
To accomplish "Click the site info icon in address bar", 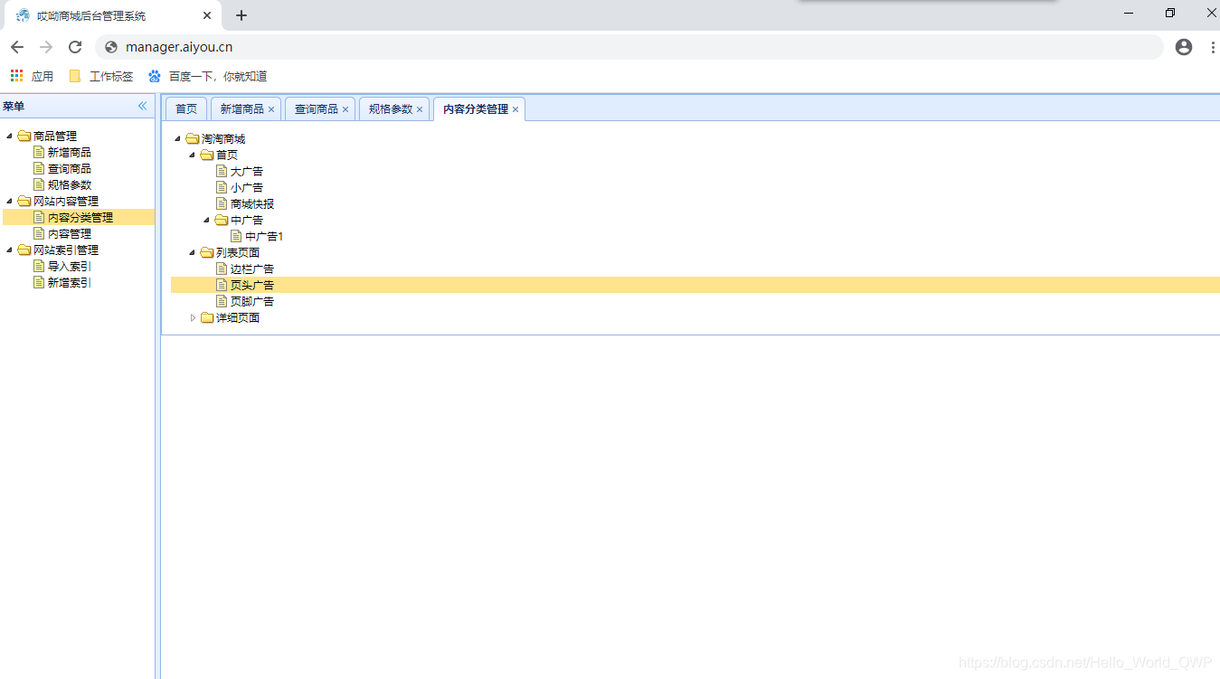I will pos(111,47).
